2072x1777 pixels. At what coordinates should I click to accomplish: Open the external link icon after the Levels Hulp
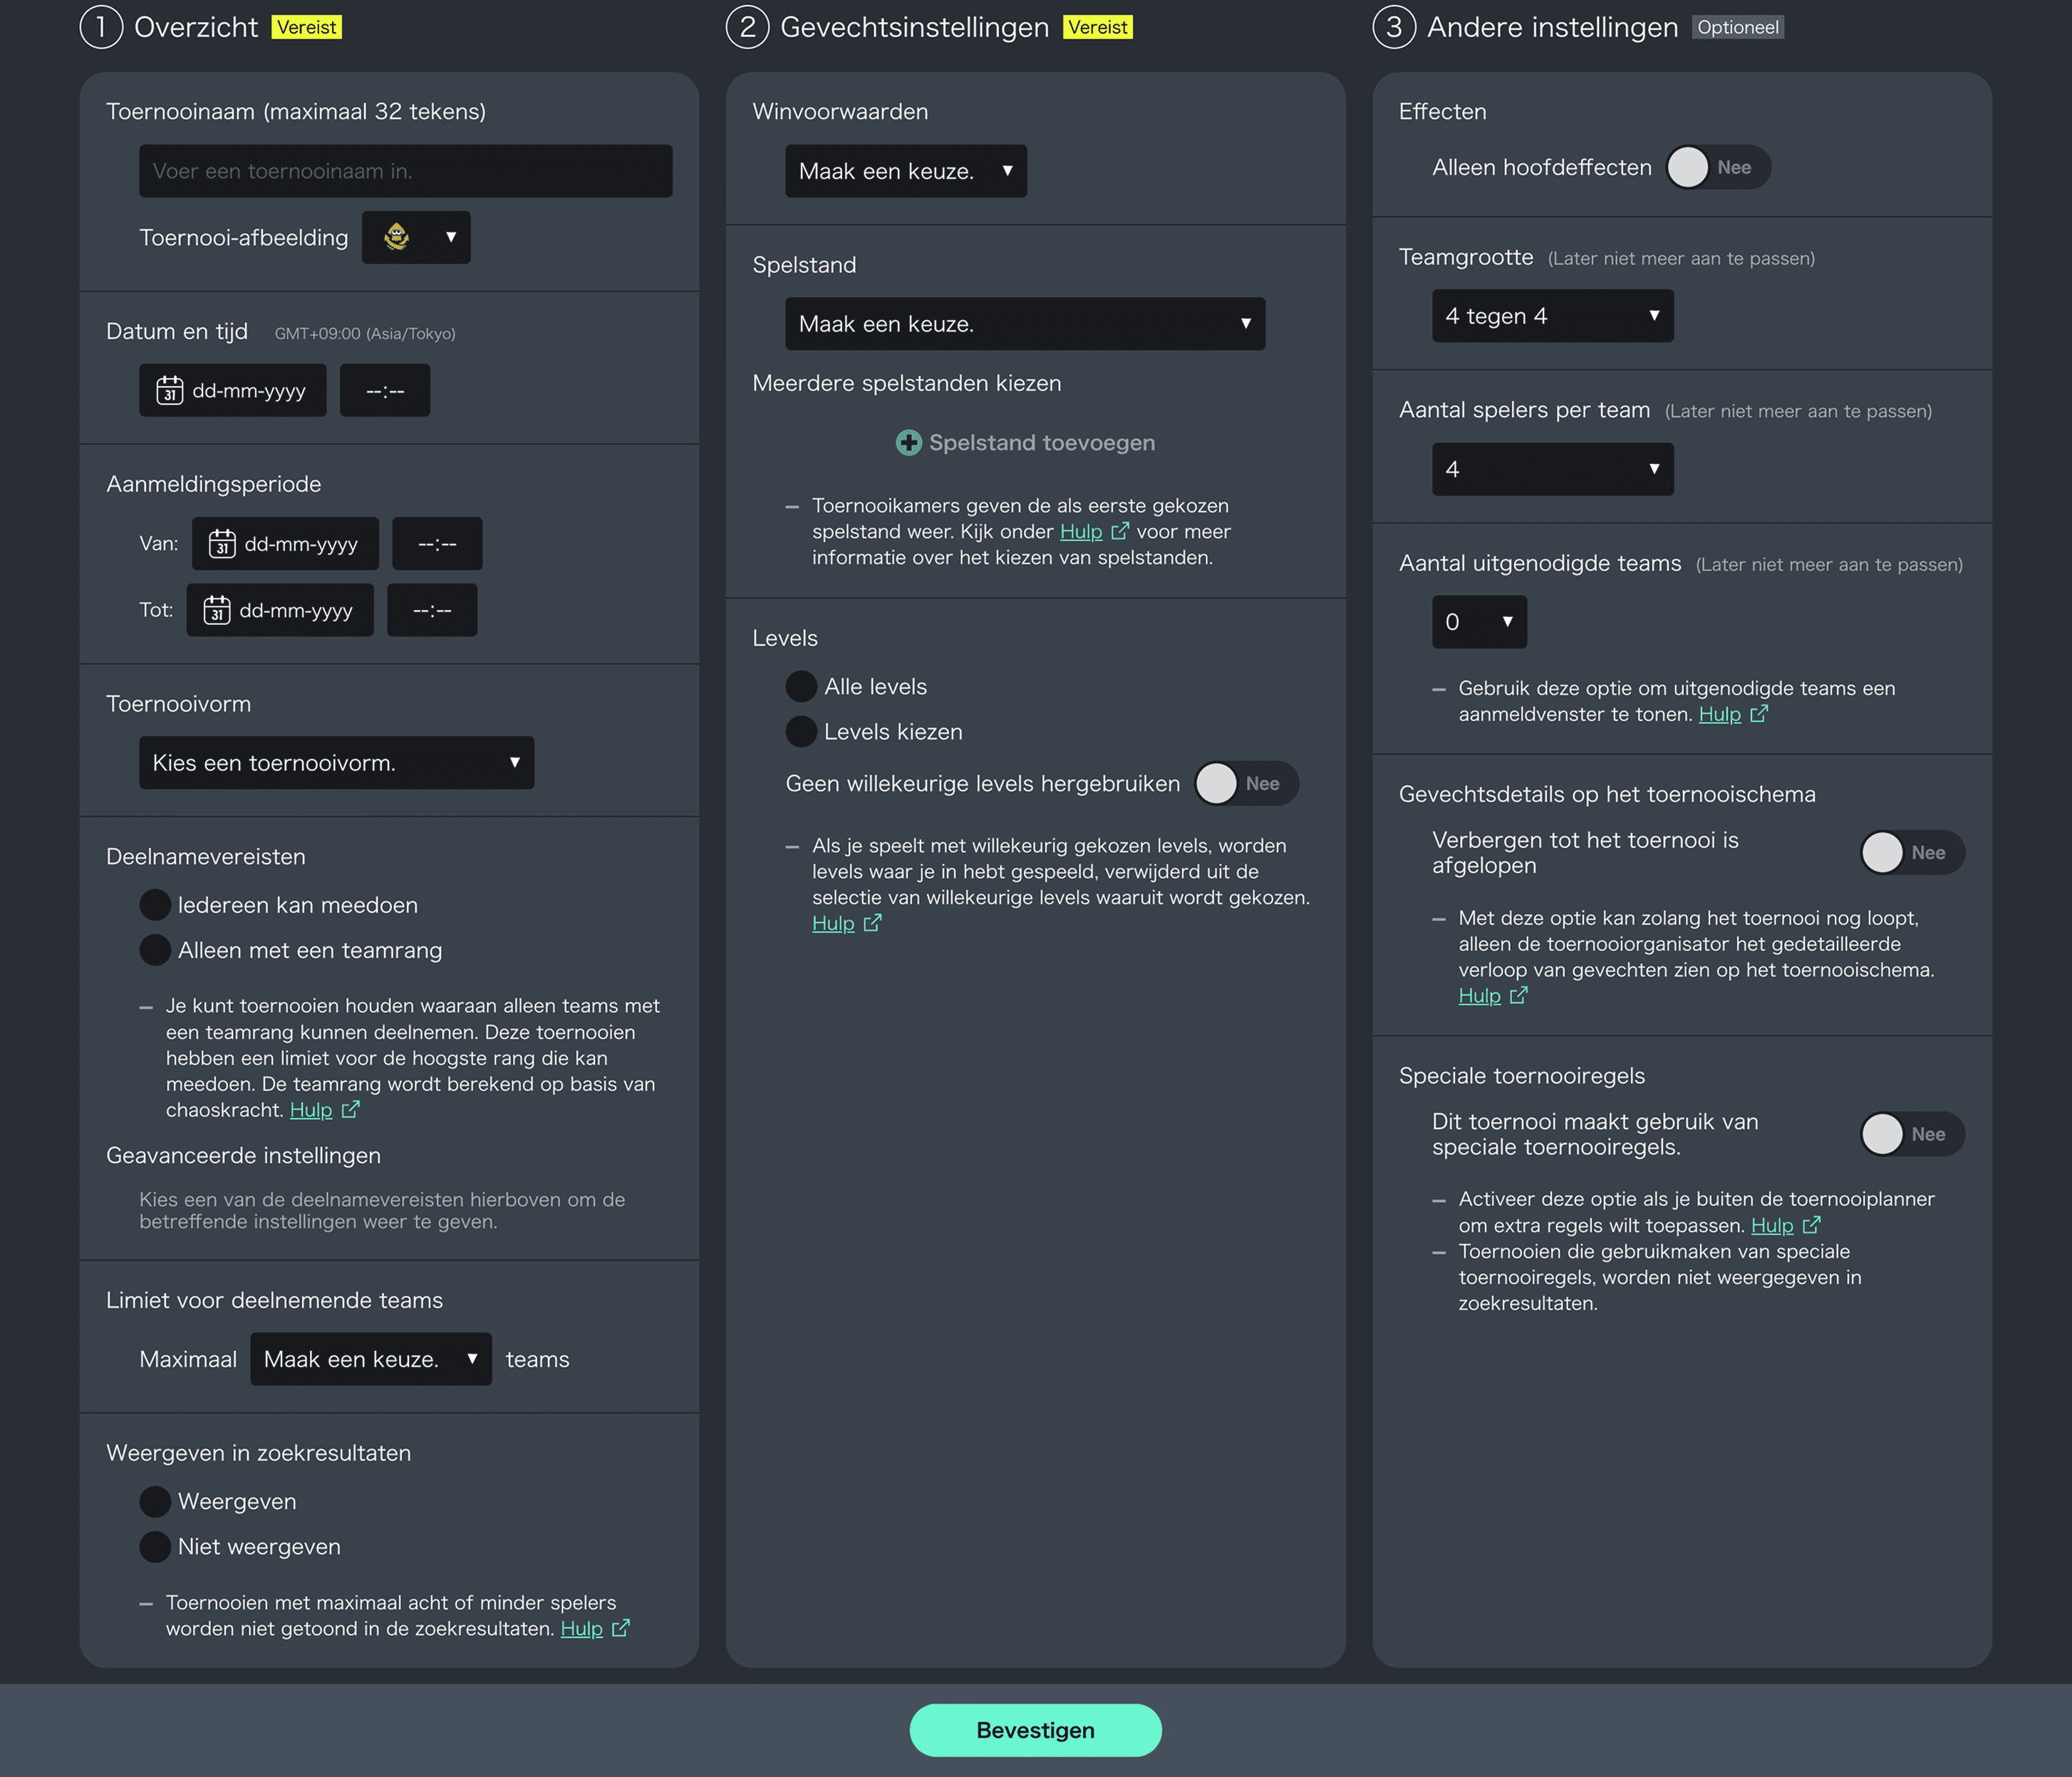click(872, 922)
